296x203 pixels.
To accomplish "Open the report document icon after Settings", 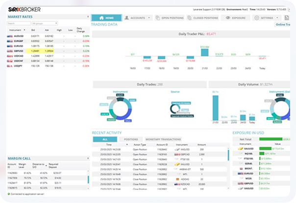I will [x=287, y=18].
